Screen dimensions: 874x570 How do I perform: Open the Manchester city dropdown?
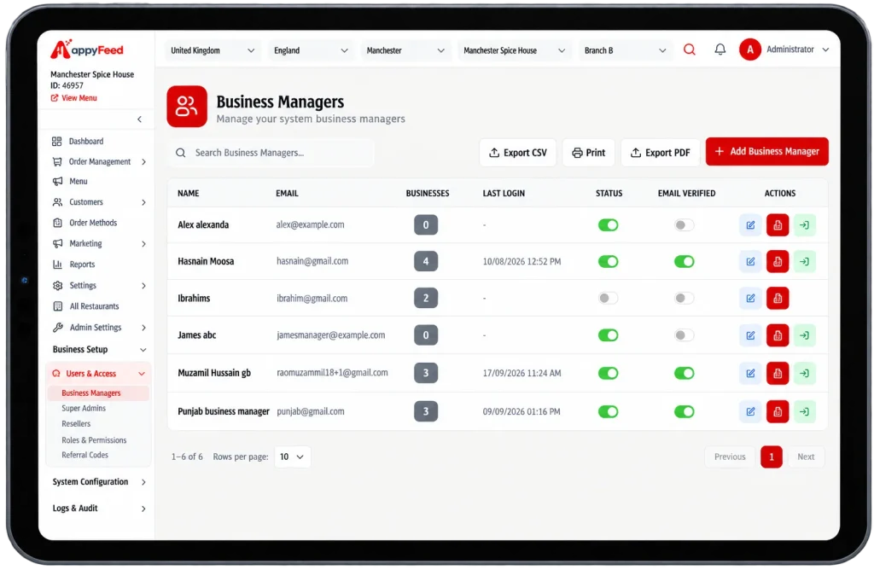[x=405, y=50]
